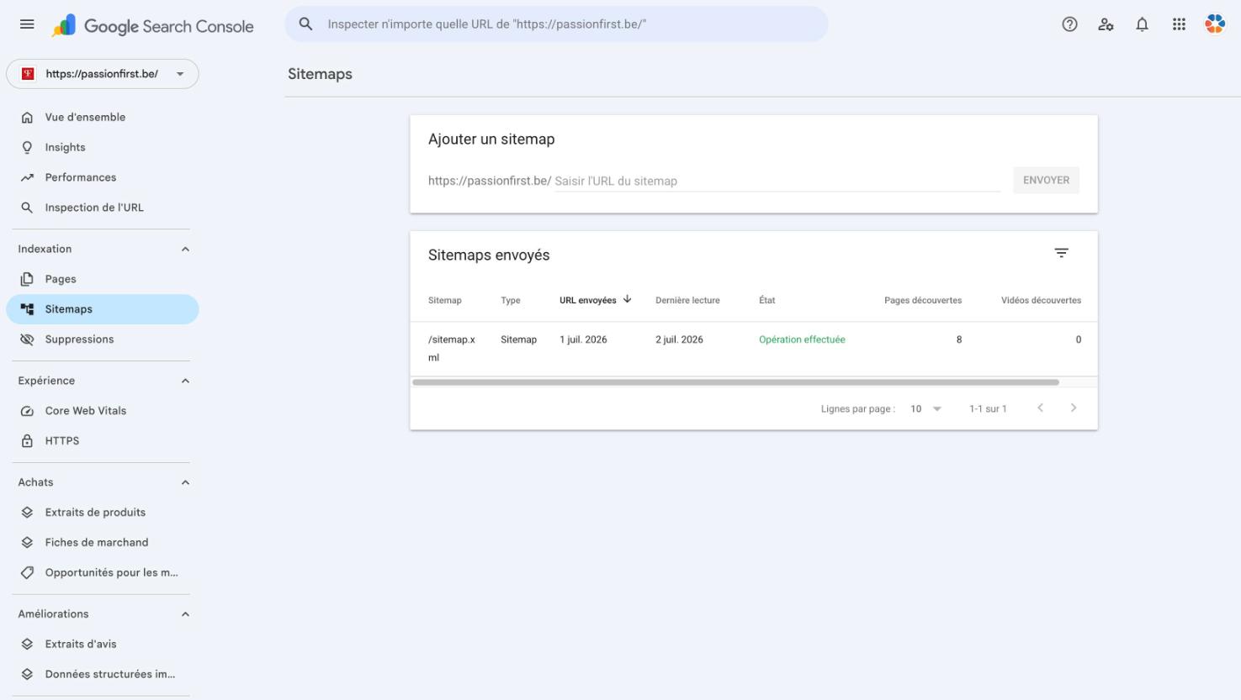Click the Opportunités tag icon
1241x700 pixels.
click(27, 573)
